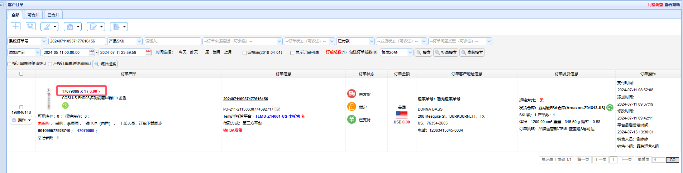Viewport: 683px width, 173px height.
Task: Select the 当月 time shortcut
Action: tap(216, 52)
